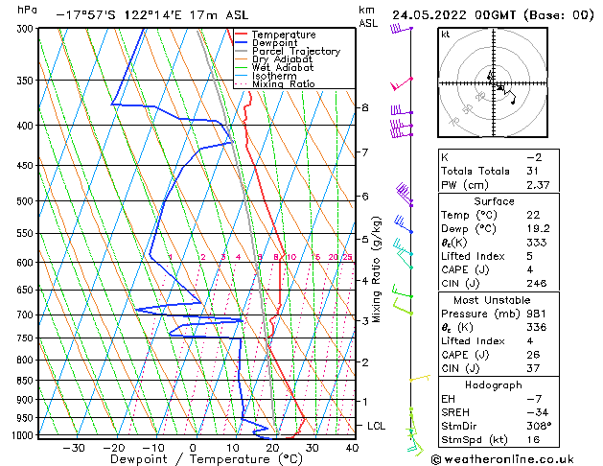Image resolution: width=603 pixels, height=466 pixels.
Task: Click the K index value -2
Action: tap(534, 157)
